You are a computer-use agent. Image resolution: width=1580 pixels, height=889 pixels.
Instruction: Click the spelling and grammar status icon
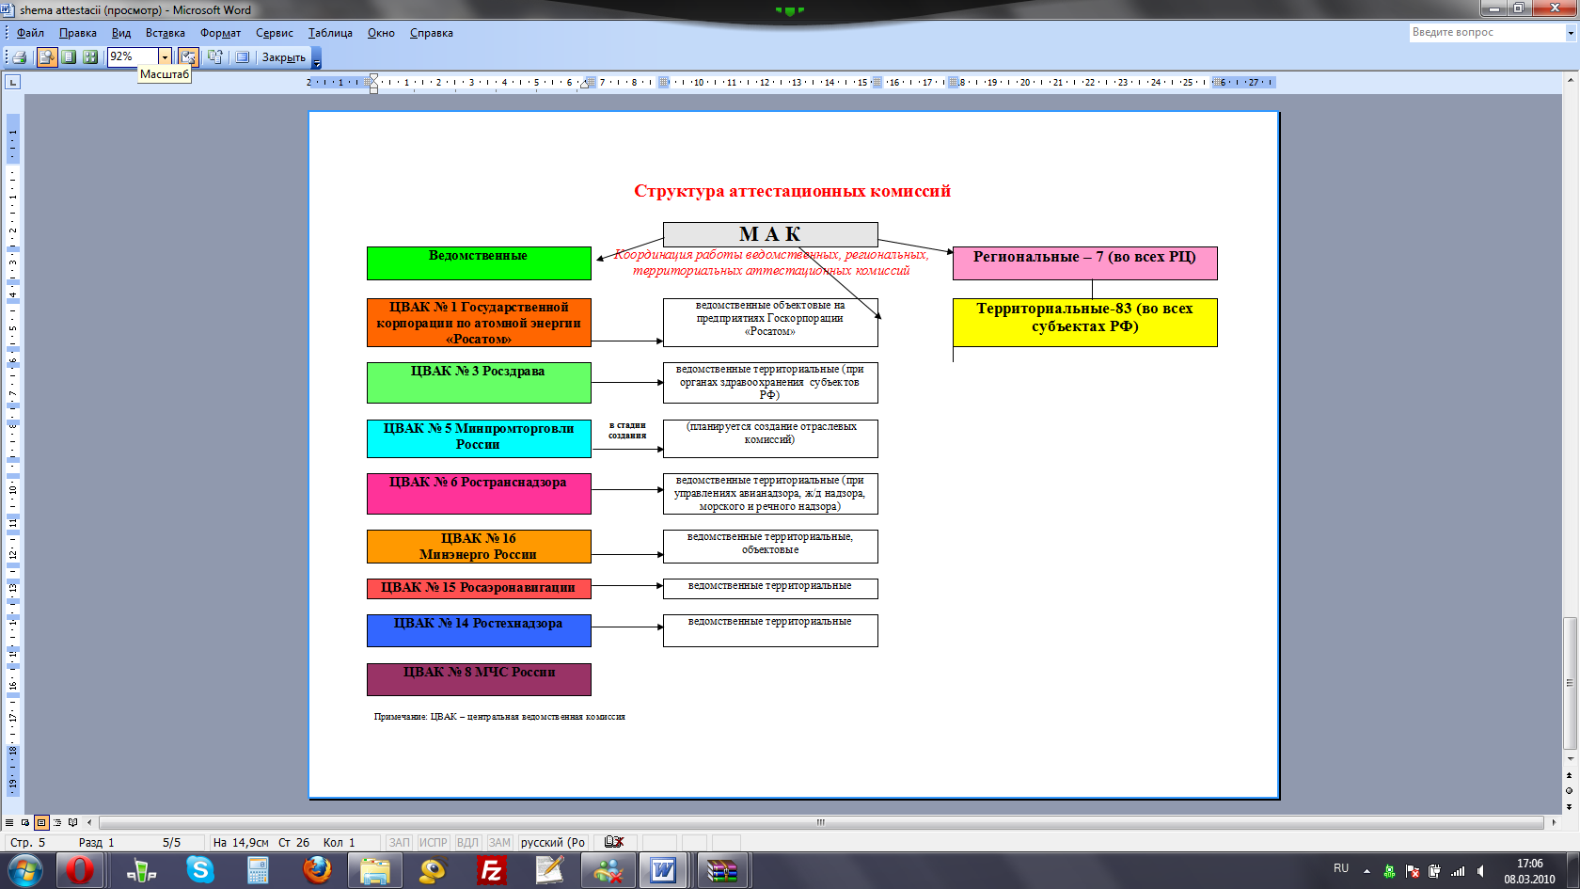click(x=614, y=842)
